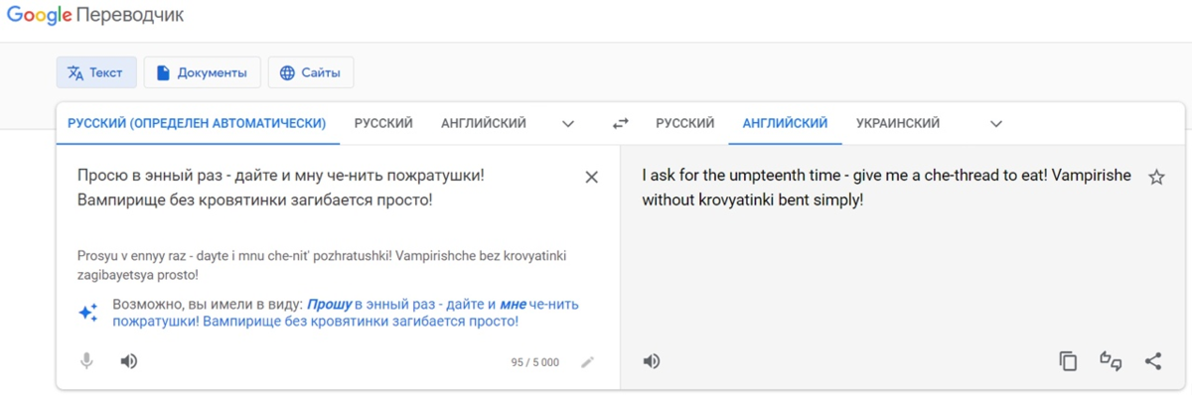Click the 95 / 5 000 character counter

(535, 362)
